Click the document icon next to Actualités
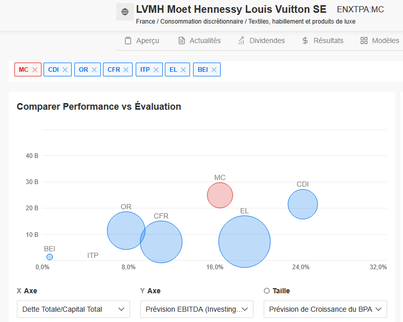Viewport: 403px width, 322px height. 182,41
